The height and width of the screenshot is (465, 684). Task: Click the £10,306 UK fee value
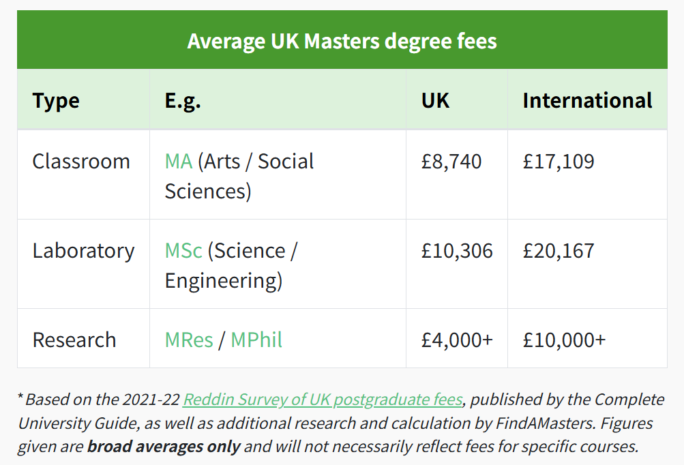457,251
